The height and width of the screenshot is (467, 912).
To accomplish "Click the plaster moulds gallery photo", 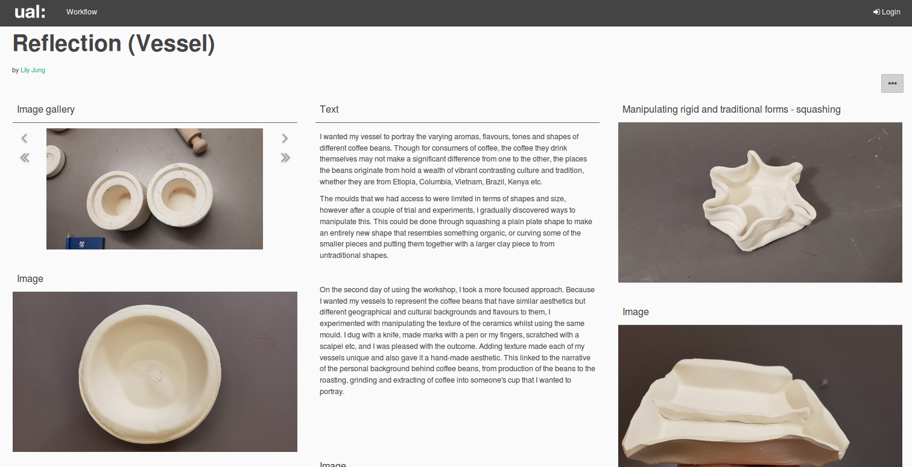I will click(154, 189).
